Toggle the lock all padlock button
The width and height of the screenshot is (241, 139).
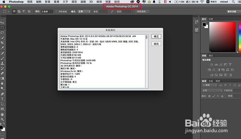[x=222, y=96]
